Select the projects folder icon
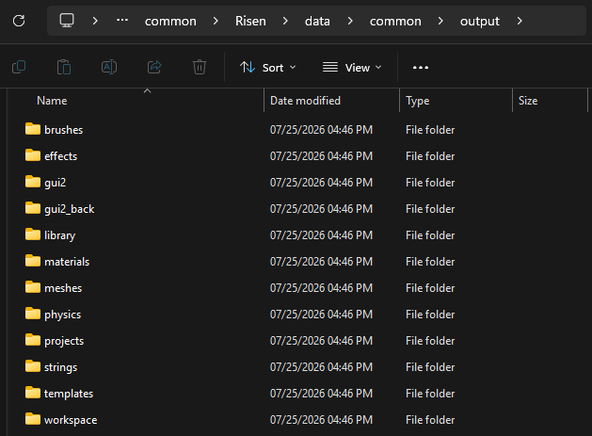The width and height of the screenshot is (592, 436). tap(33, 340)
